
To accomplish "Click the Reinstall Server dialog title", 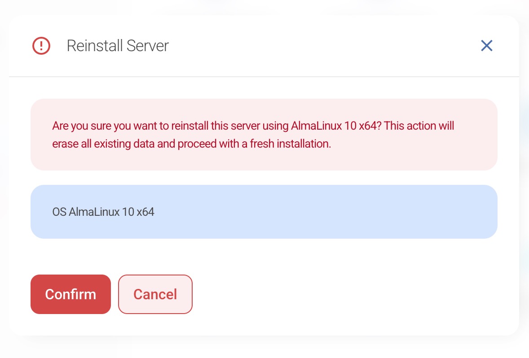I will point(118,46).
